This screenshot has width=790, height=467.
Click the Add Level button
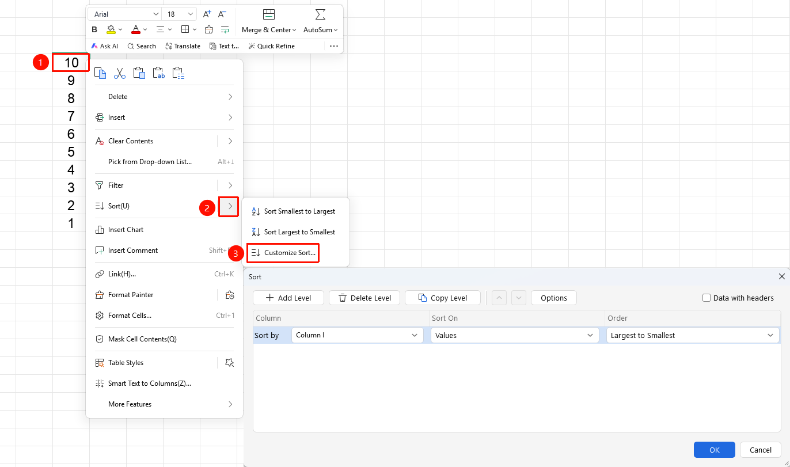click(x=288, y=298)
